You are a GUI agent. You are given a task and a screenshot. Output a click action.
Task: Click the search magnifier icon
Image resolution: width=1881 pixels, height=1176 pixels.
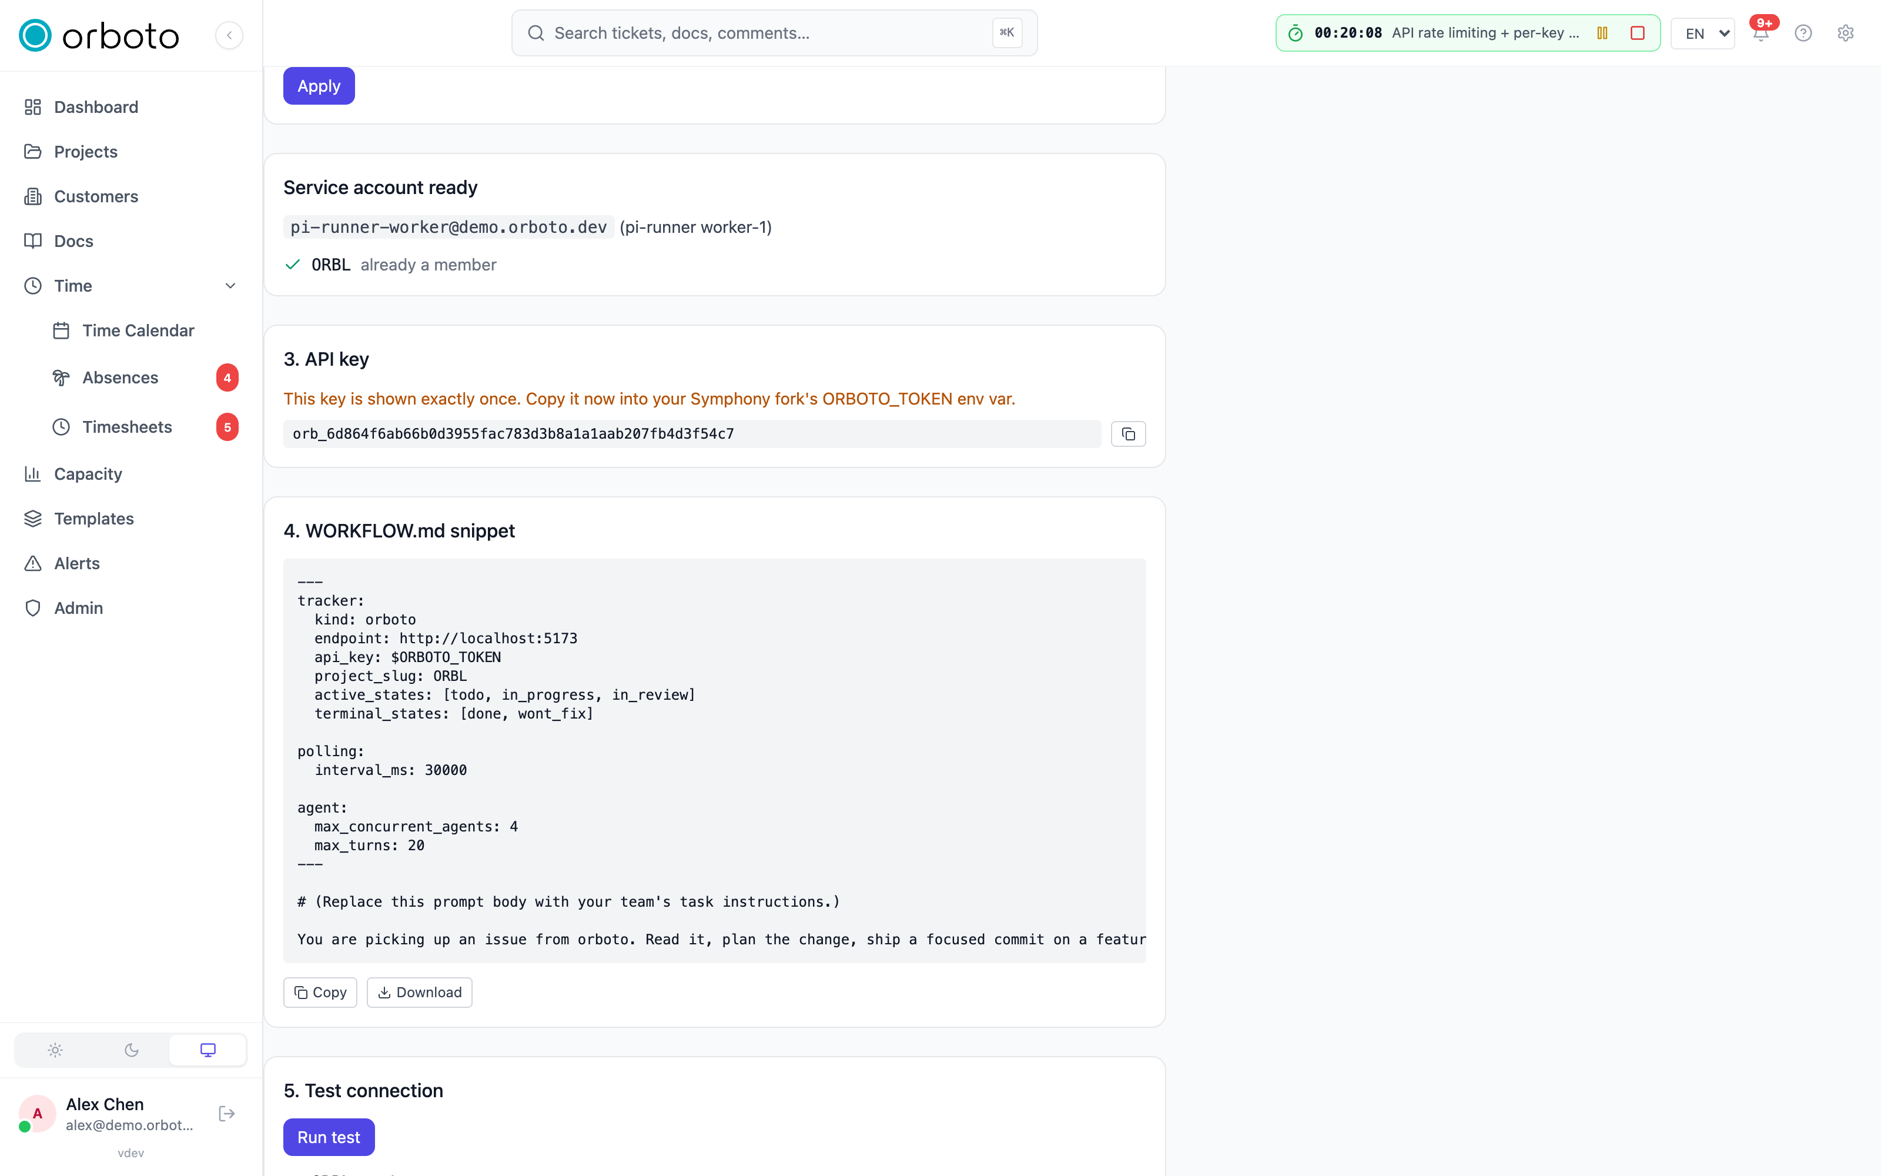click(x=535, y=33)
